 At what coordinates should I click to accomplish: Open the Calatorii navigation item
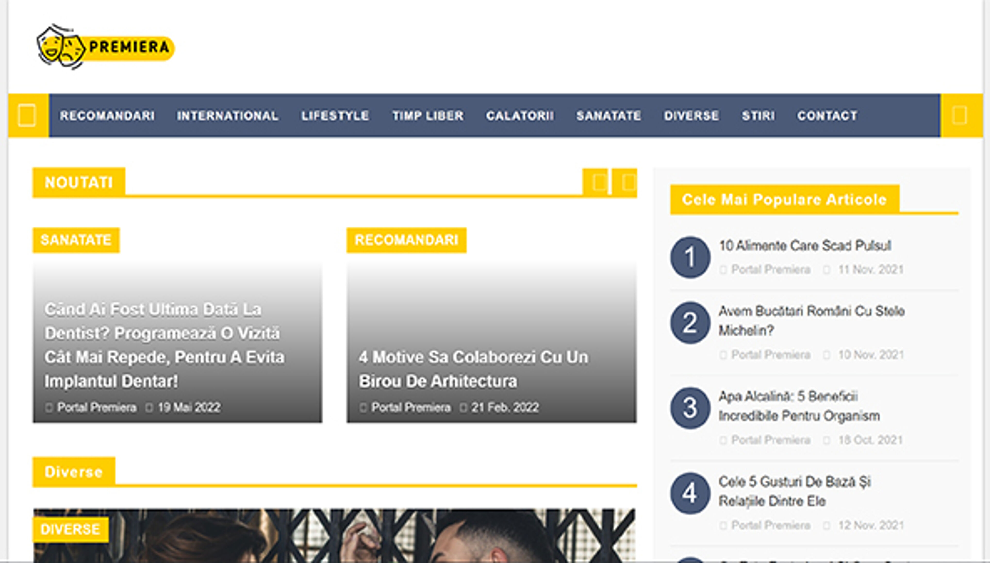520,116
